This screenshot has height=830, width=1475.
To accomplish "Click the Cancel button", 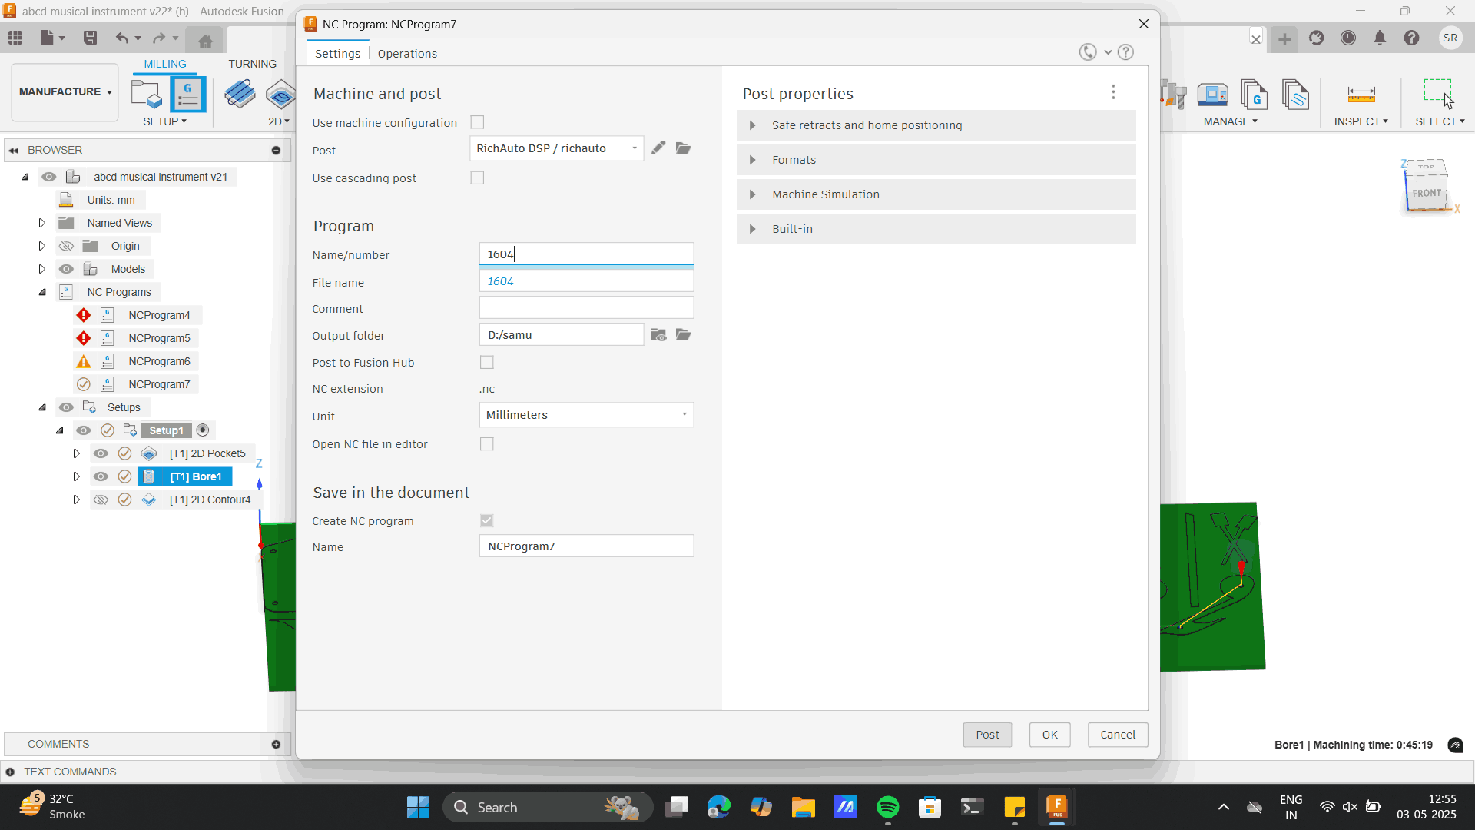I will point(1117,735).
